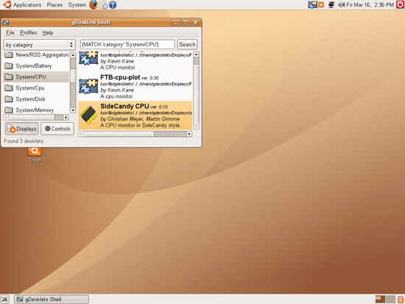This screenshot has width=405, height=304.
Task: Open the Trash icon on the desktop
Action: coord(35,155)
